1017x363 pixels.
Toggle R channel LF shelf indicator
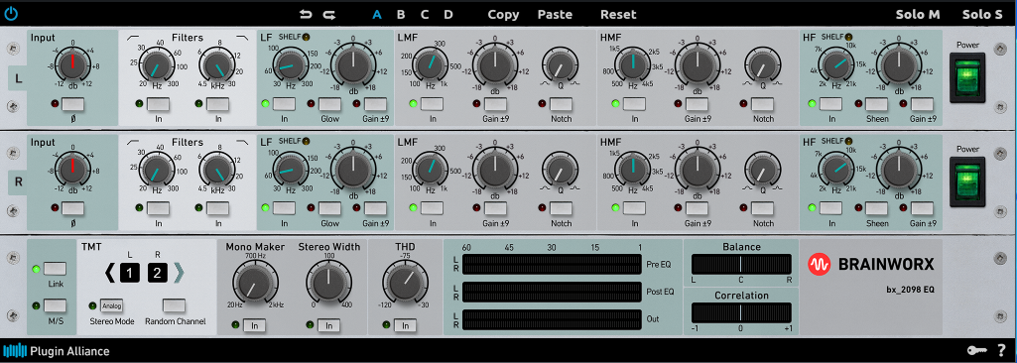[306, 141]
